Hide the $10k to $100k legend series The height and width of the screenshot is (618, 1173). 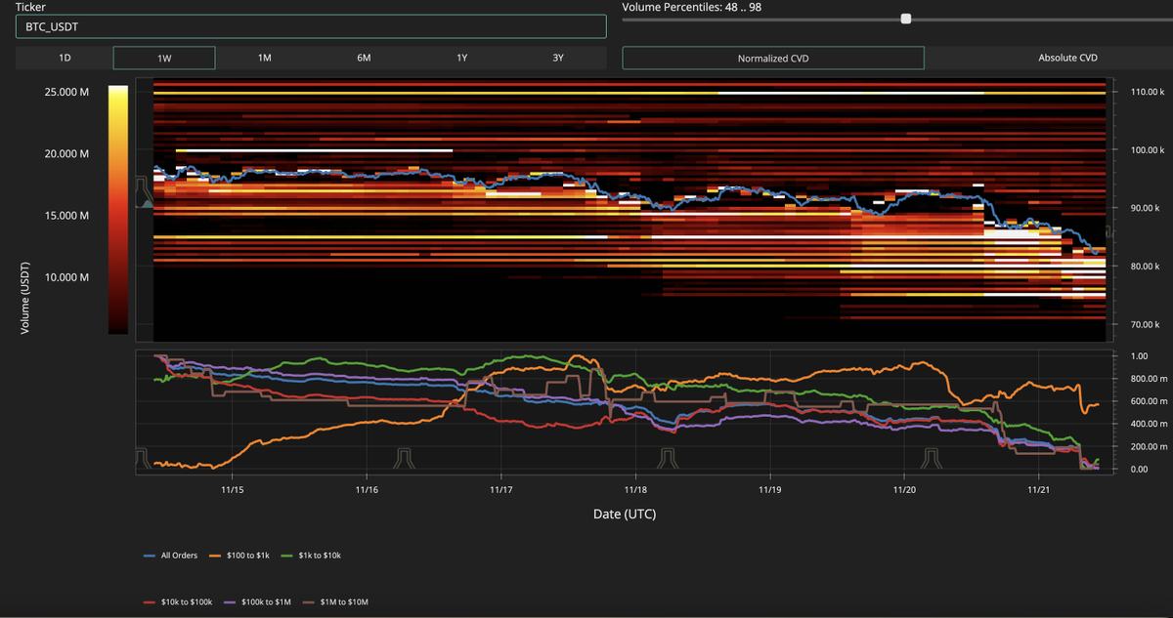[186, 601]
